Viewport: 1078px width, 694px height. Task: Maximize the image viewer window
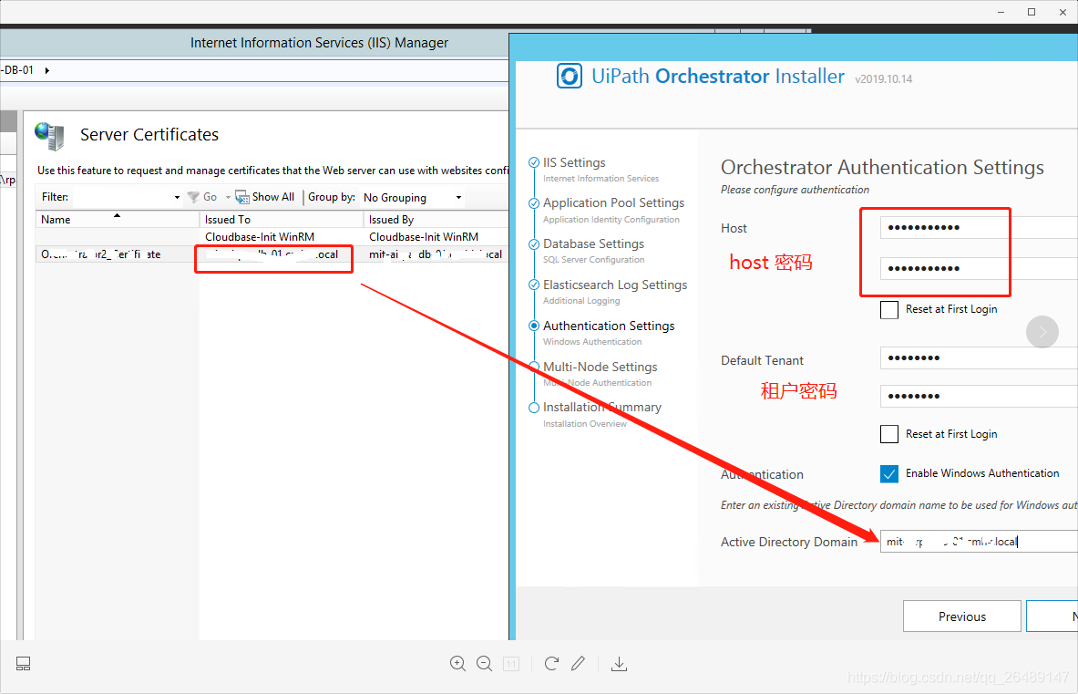pyautogui.click(x=1032, y=12)
